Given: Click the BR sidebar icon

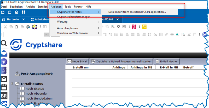Looking at the screenshot, I should point(4,96).
